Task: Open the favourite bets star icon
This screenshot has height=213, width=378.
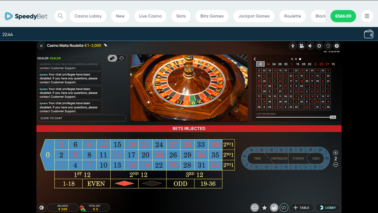Action: pos(265,208)
